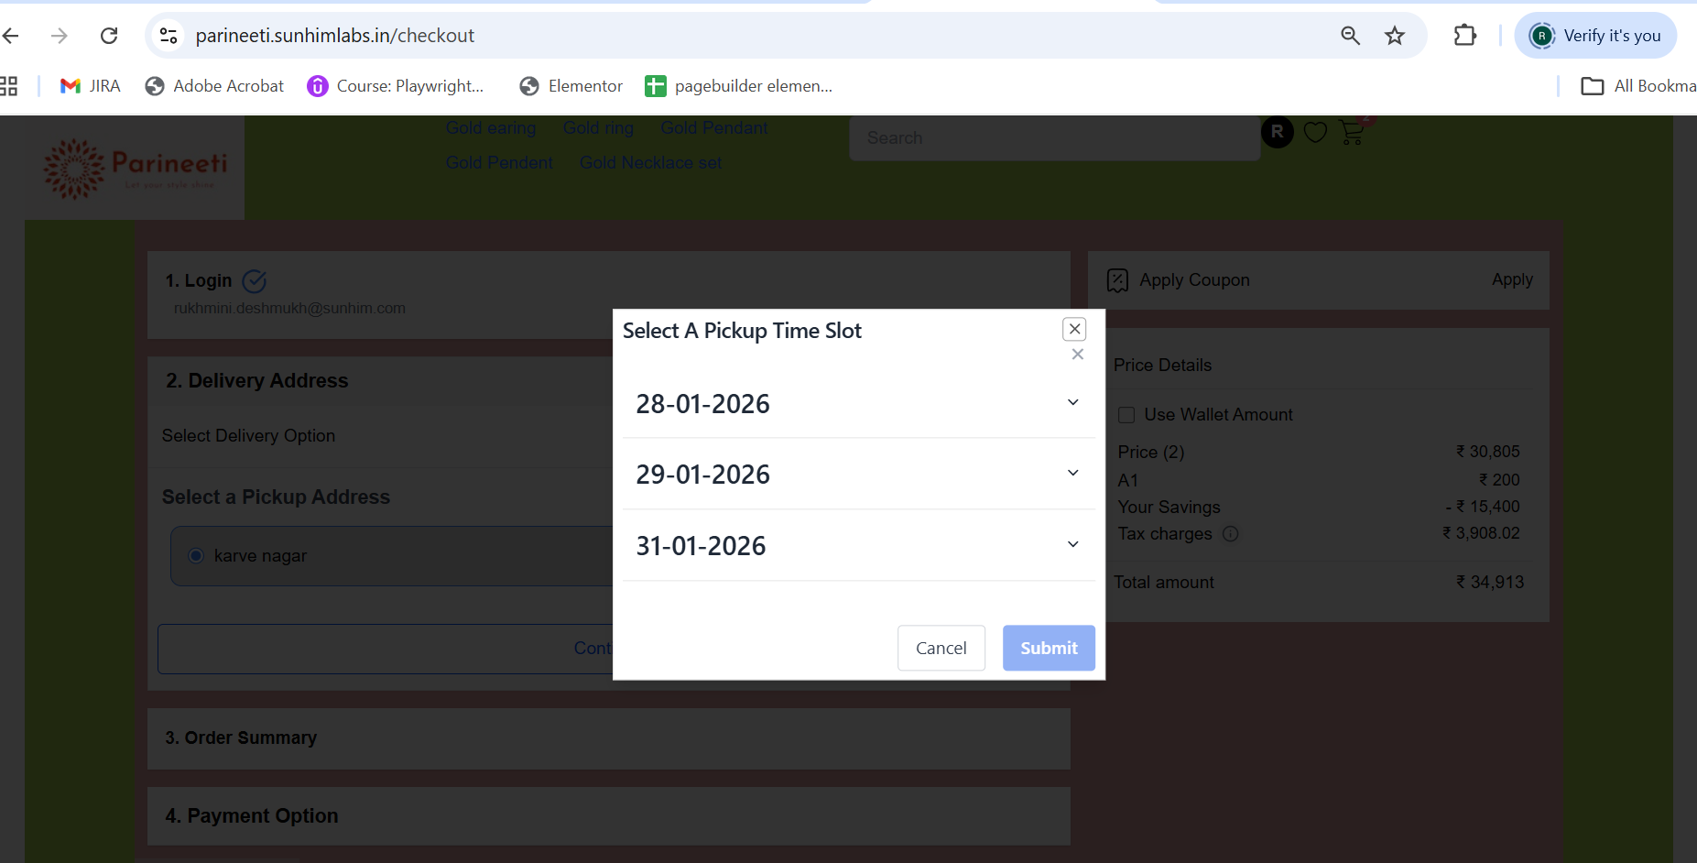The image size is (1697, 863).
Task: Close the Pickup Time Slot dialog
Action: (x=1074, y=329)
